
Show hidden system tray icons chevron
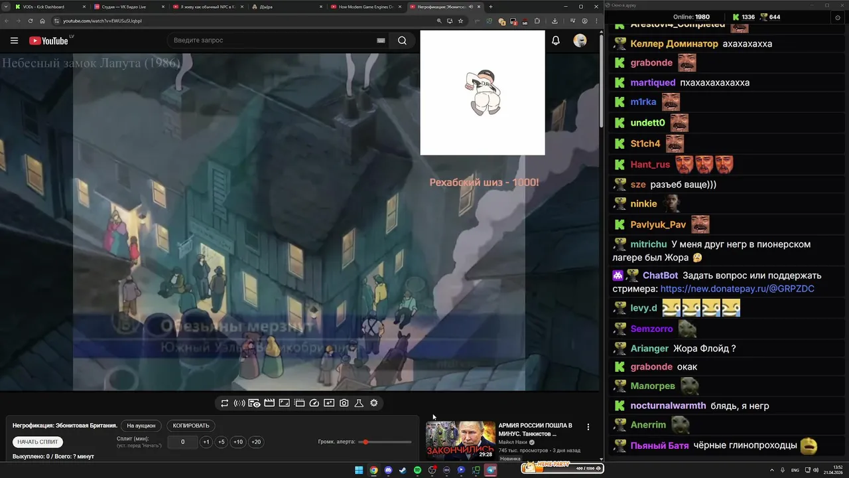coord(772,470)
